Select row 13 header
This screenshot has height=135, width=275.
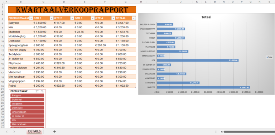coord(2,54)
